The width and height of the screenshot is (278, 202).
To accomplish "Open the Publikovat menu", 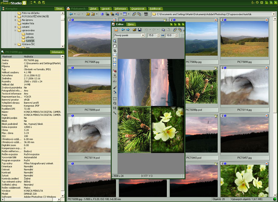I will [x=155, y=9].
